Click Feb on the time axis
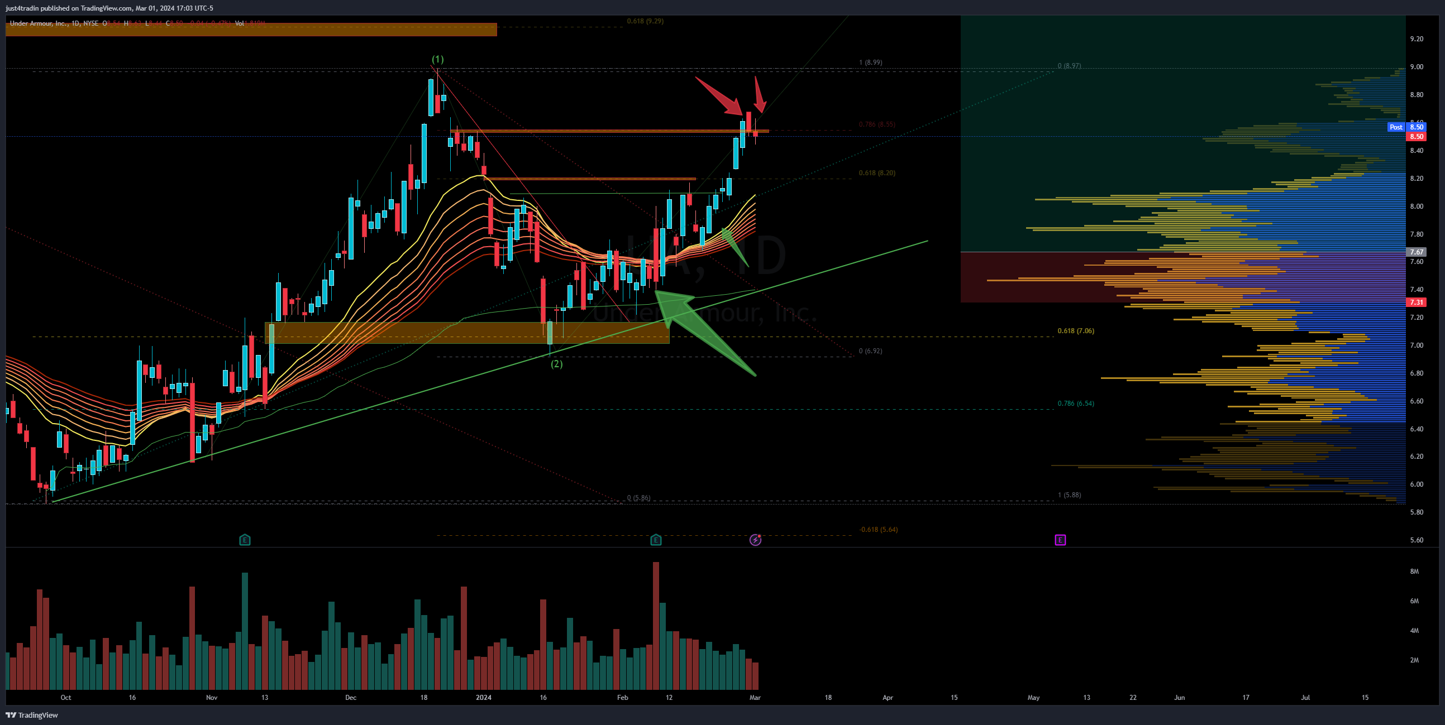Viewport: 1445px width, 725px height. (x=623, y=698)
